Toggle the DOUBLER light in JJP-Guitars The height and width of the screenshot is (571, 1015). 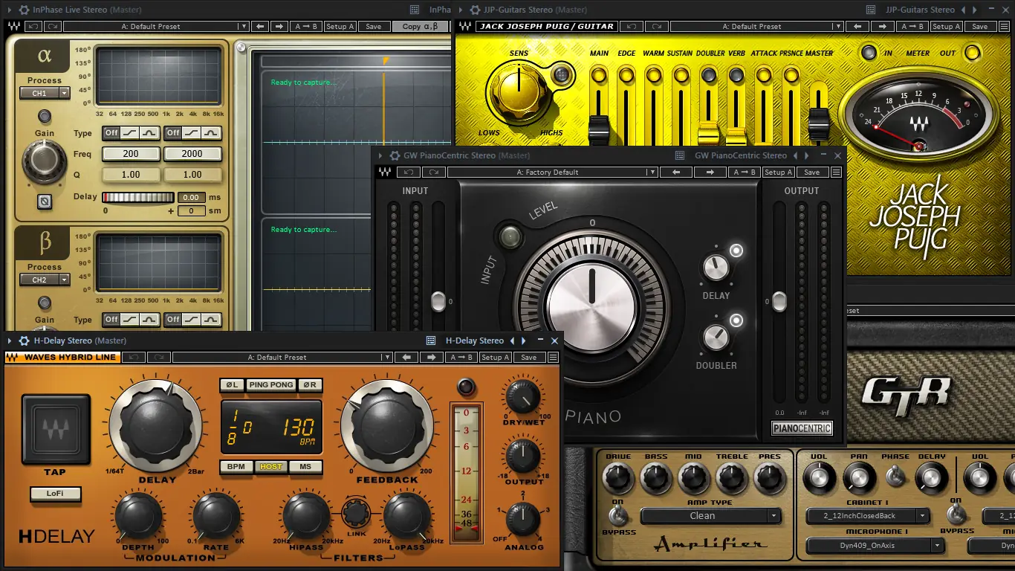click(x=709, y=75)
